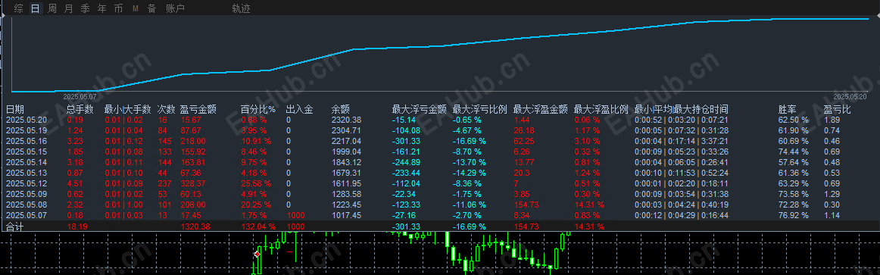The height and width of the screenshot is (275, 880).
Task: Click the 25.58 % percentage cell
Action: coord(256,183)
